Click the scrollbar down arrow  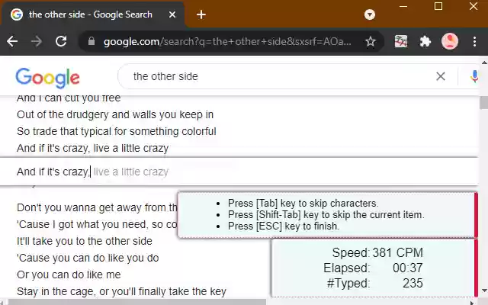pyautogui.click(x=484, y=291)
